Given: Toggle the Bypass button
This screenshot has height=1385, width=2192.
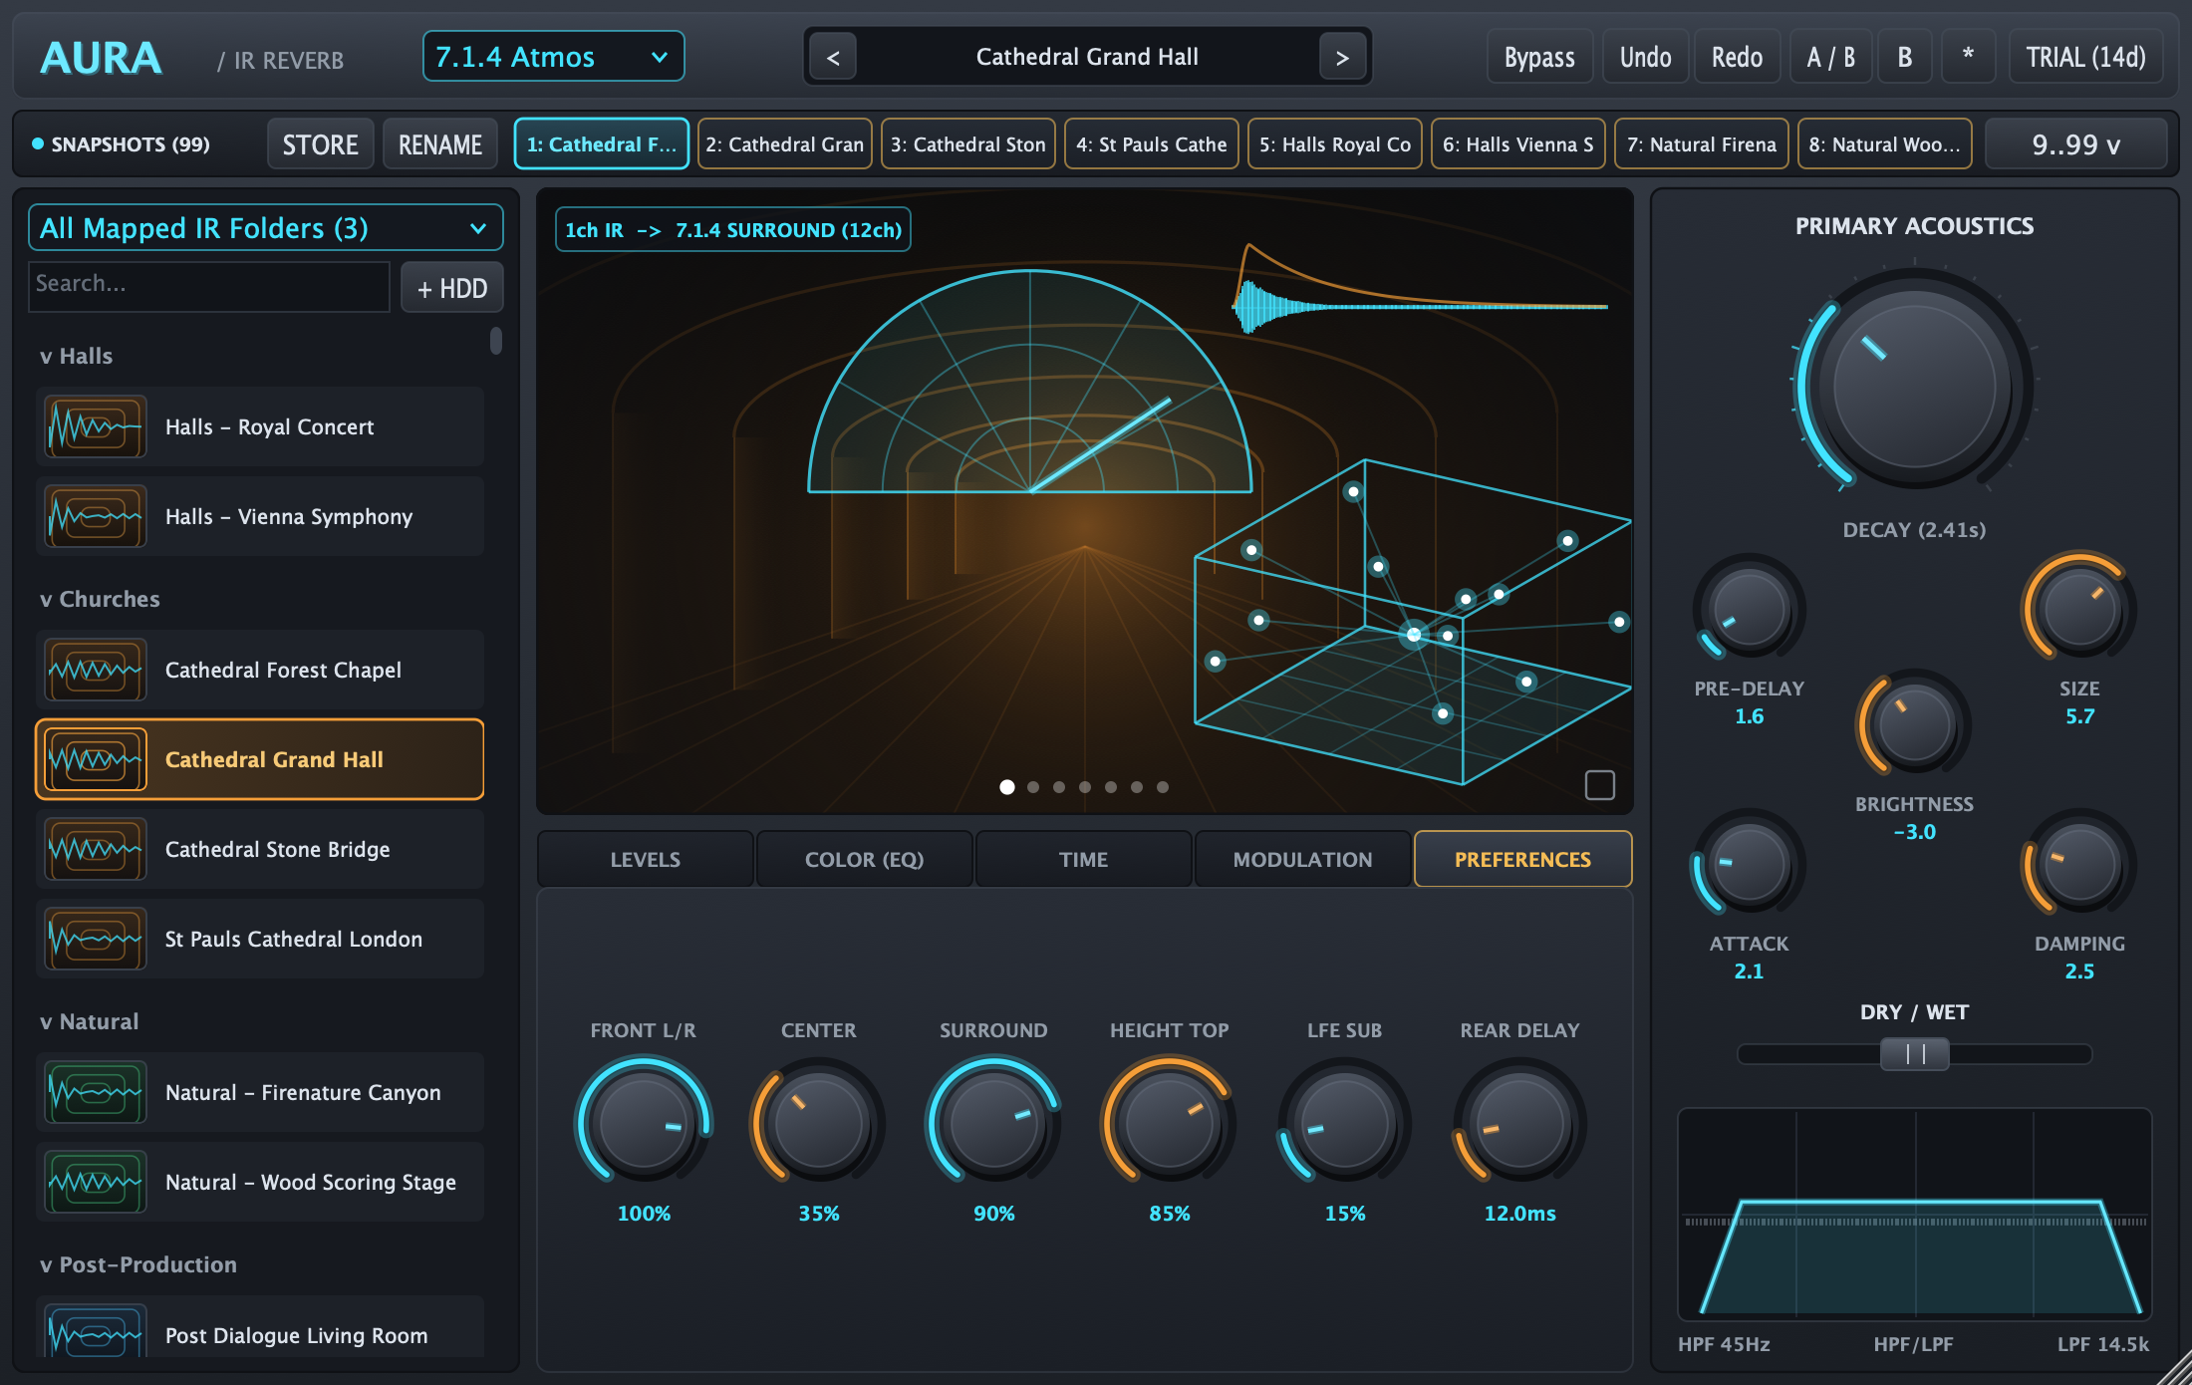Looking at the screenshot, I should coord(1539,57).
